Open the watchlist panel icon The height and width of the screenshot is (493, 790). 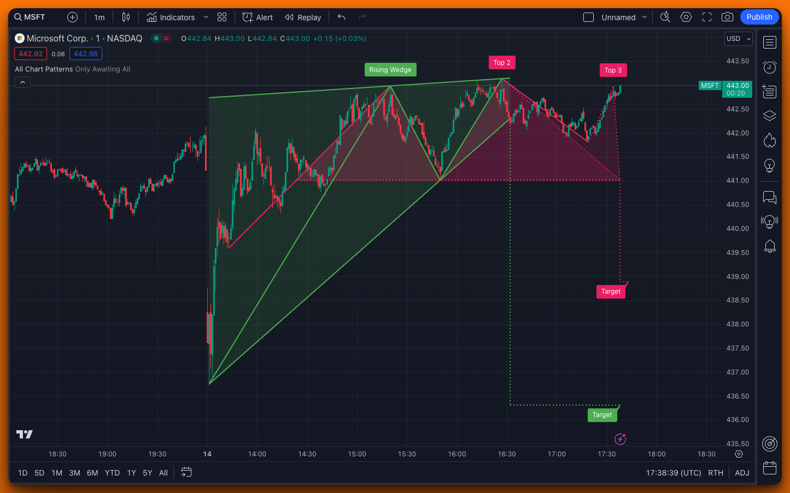770,43
